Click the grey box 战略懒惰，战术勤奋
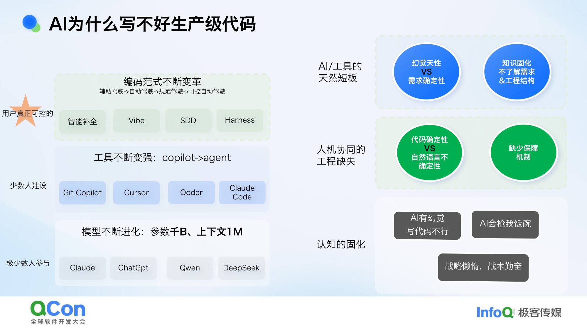Viewport: 587px width, 330px height. [483, 267]
